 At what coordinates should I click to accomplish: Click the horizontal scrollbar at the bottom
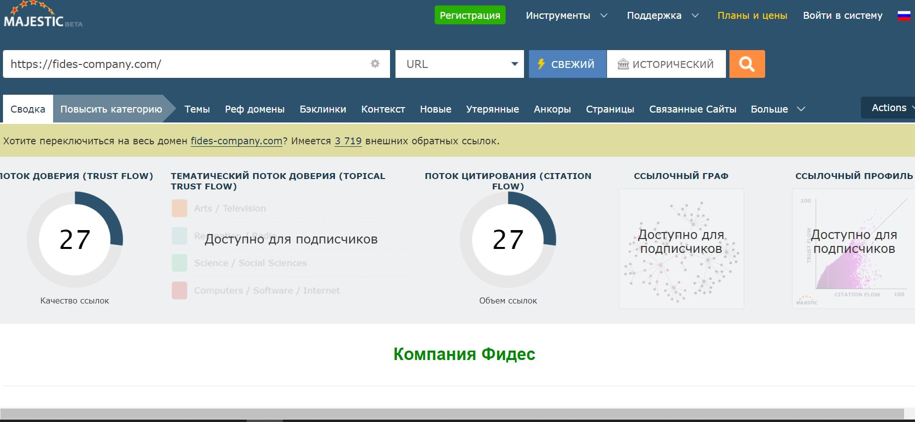point(452,414)
